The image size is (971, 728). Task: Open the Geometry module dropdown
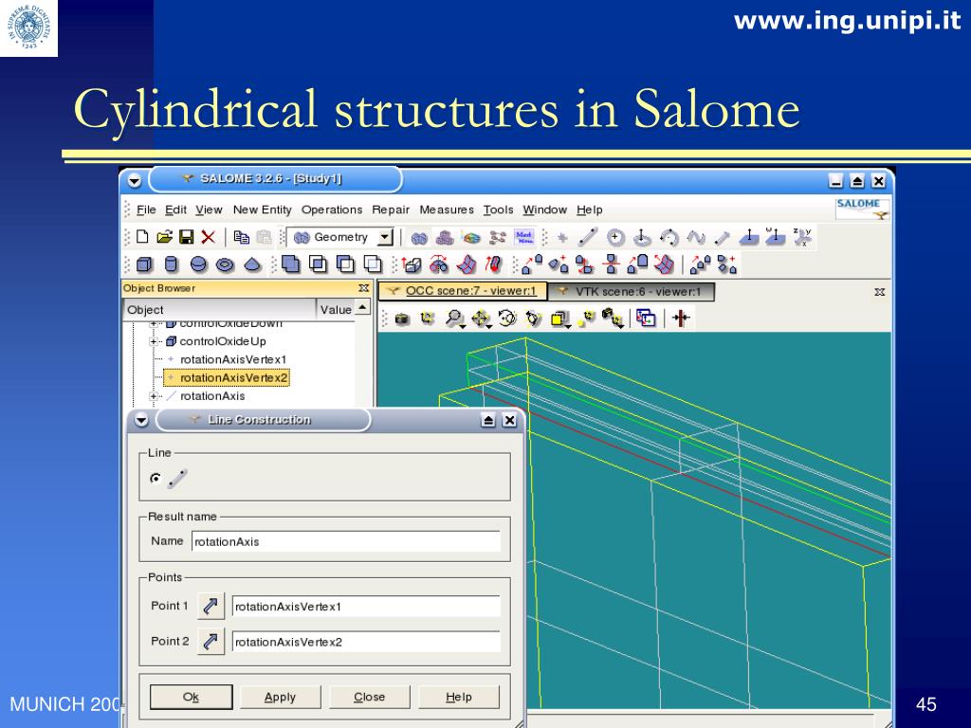click(385, 237)
